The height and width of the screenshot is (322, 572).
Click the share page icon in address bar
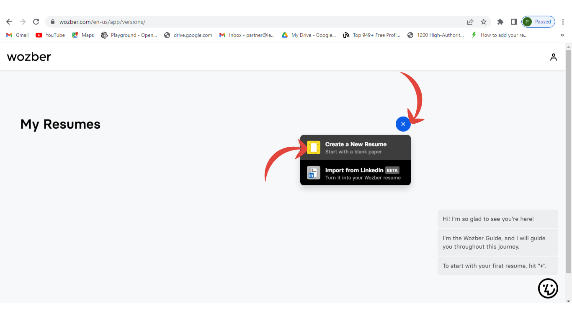tap(470, 22)
